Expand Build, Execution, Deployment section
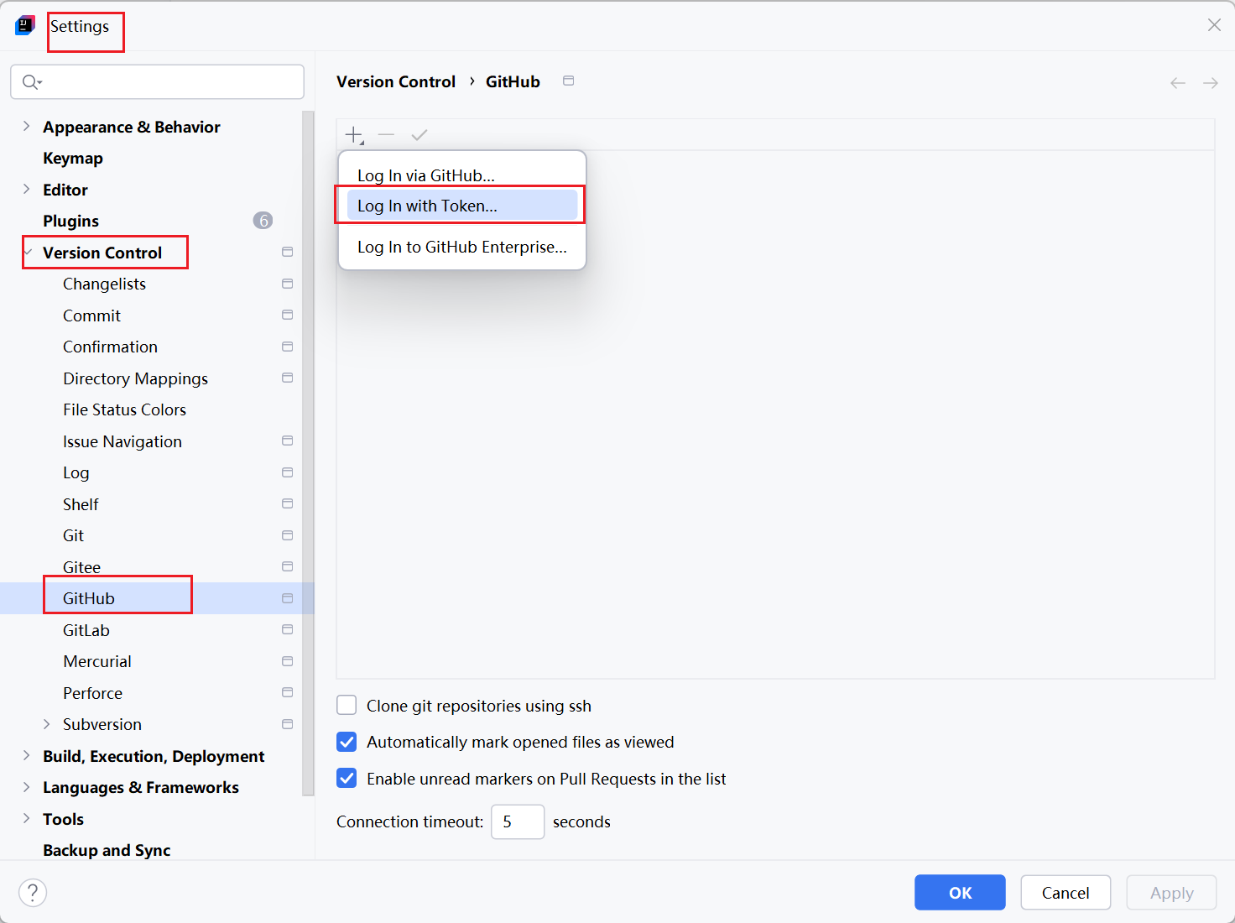Screen dimensions: 1235x923 [x=26, y=755]
